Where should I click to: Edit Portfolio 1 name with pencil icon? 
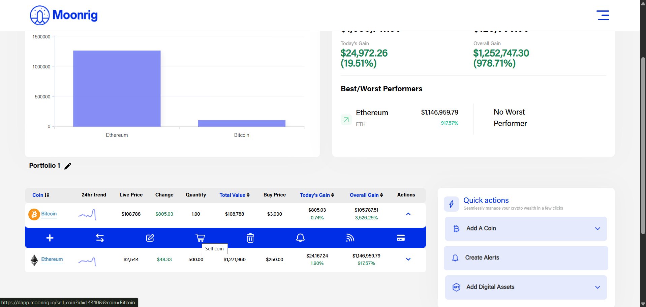point(68,166)
